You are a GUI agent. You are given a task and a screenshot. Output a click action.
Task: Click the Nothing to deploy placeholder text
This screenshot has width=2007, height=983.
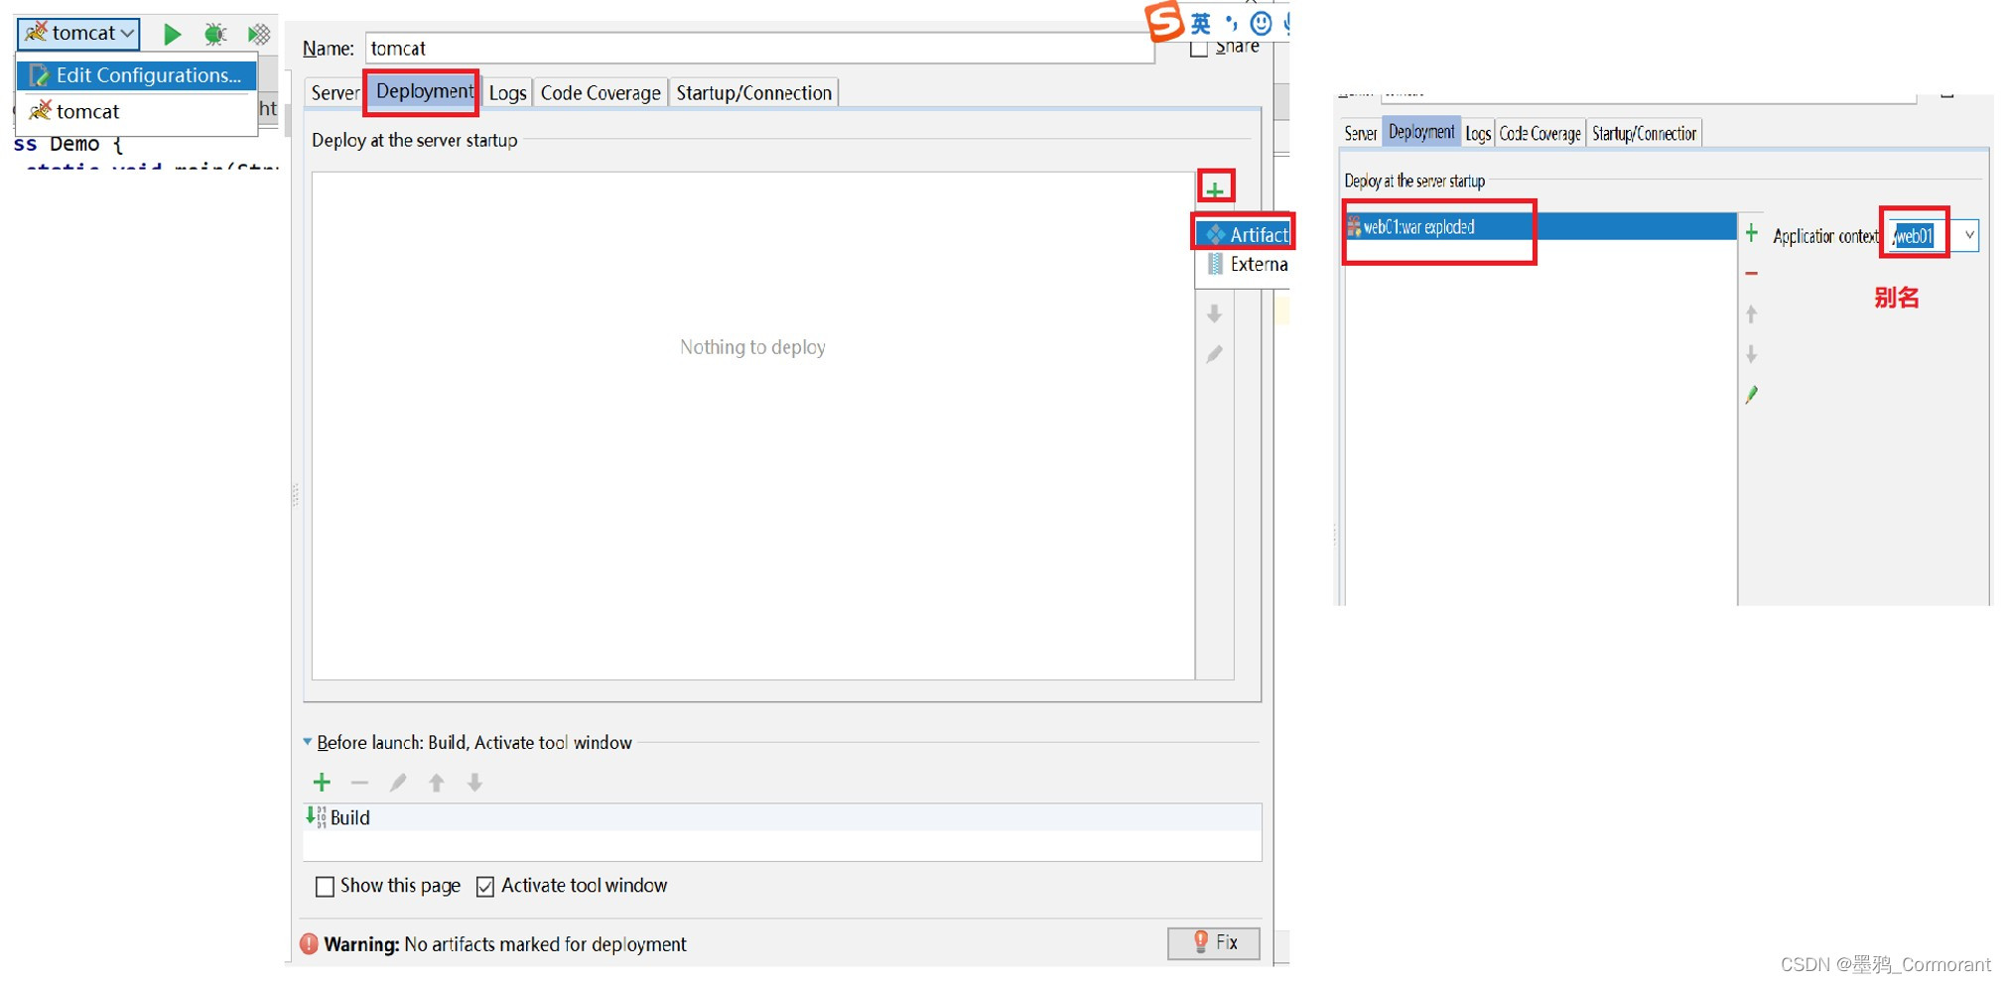752,347
